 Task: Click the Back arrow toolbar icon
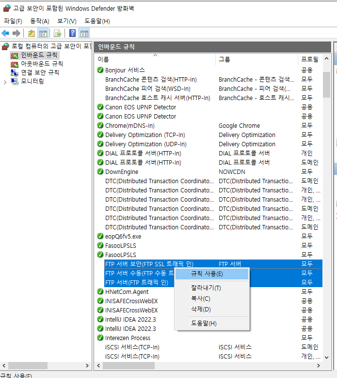point(5,33)
